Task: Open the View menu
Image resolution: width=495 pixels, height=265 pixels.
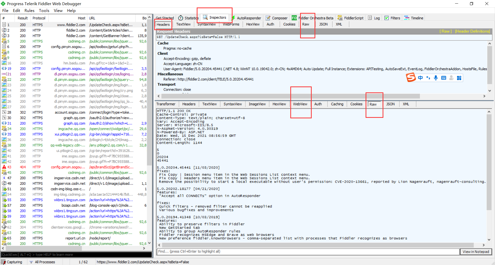Action: click(x=58, y=11)
